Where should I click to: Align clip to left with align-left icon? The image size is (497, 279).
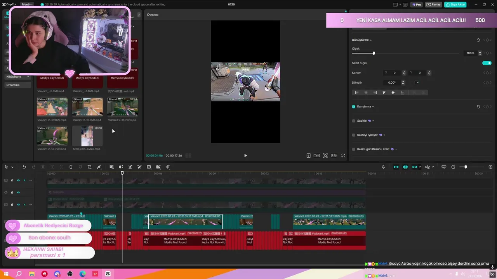coord(357,93)
